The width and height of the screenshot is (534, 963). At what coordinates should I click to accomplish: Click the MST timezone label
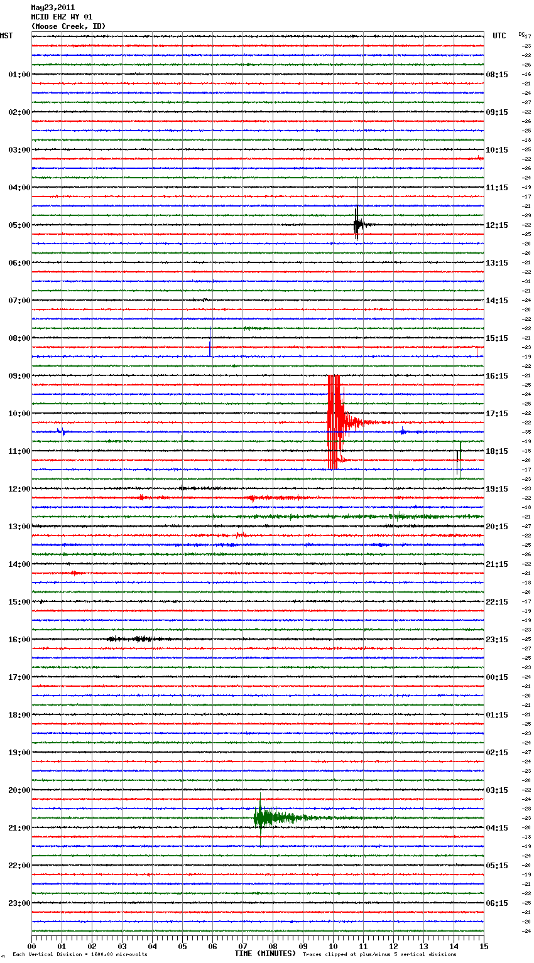tap(6, 36)
